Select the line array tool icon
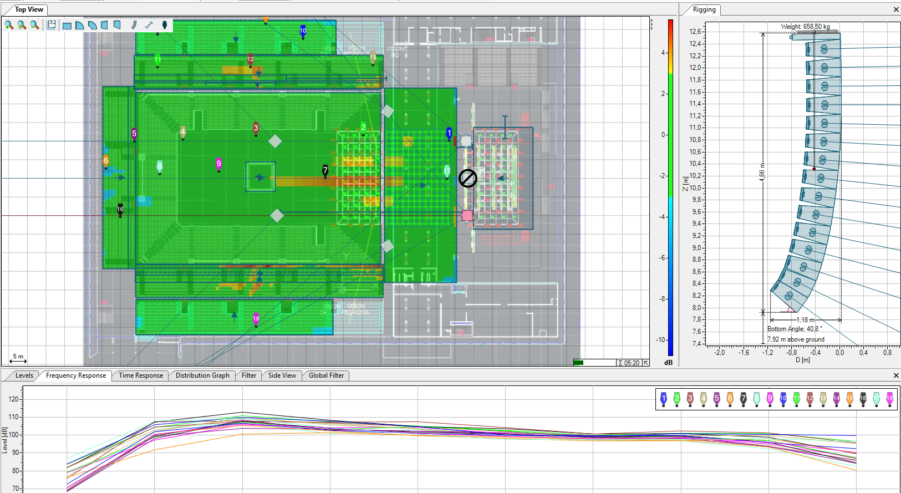 [x=134, y=25]
